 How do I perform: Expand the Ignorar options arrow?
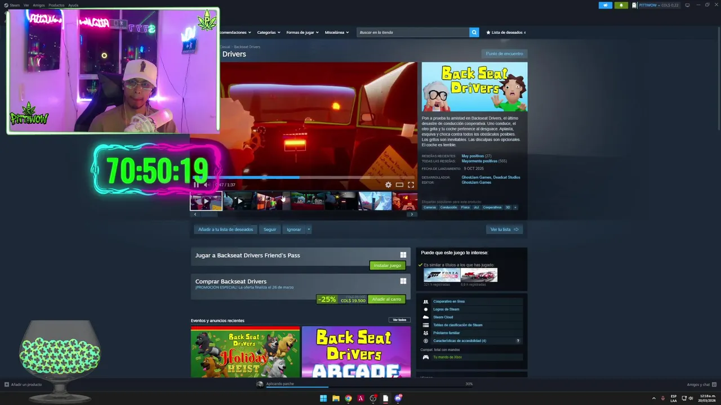309,229
